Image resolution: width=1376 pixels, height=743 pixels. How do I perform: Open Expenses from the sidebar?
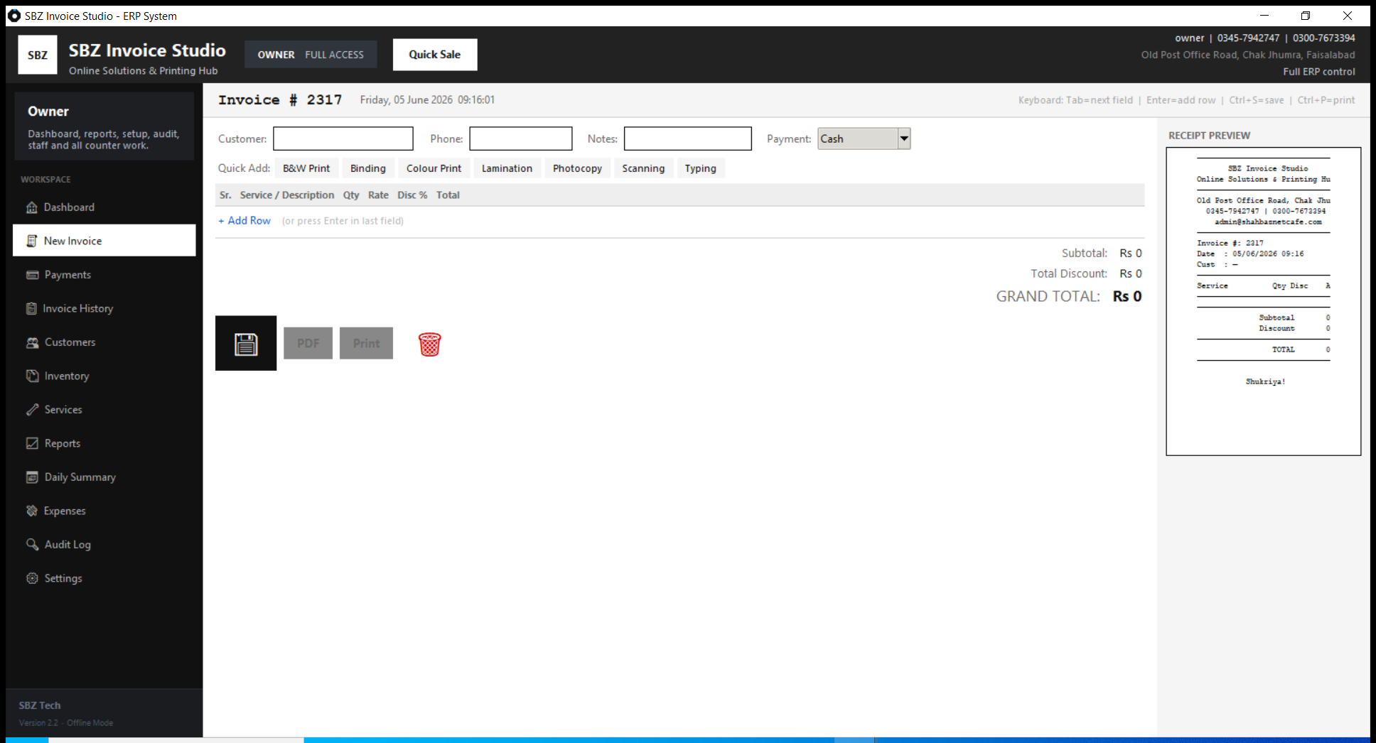pos(104,511)
